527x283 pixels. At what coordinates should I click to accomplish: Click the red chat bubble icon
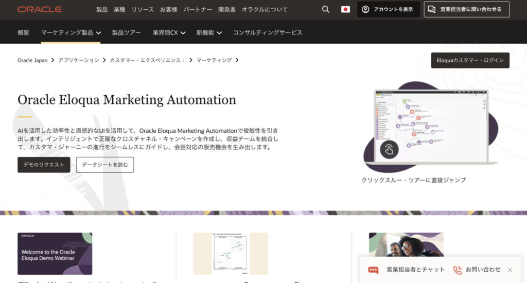click(373, 270)
